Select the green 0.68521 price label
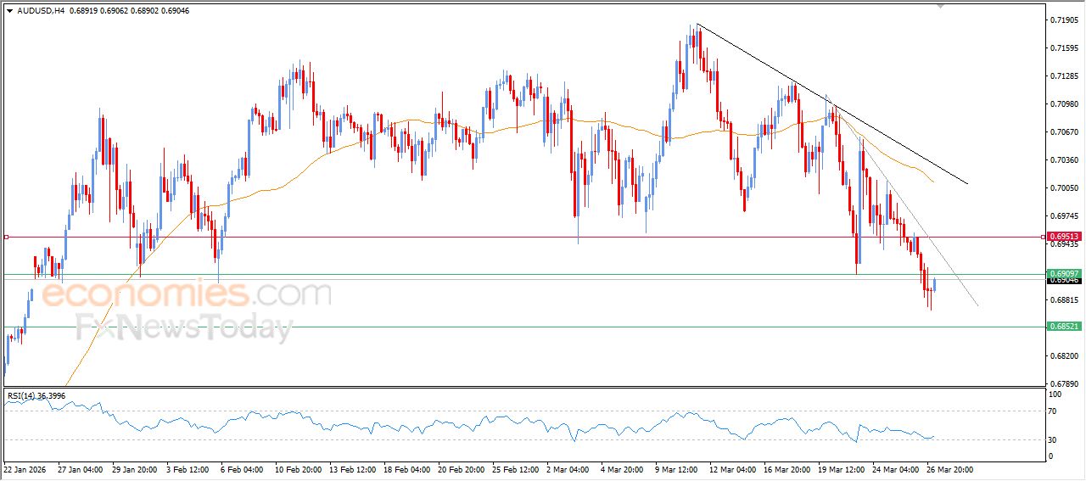This screenshot has width=1086, height=481. pos(1063,327)
